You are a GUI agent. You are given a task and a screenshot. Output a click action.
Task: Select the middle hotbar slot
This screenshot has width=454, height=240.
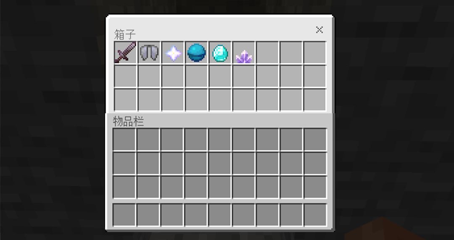coord(220,215)
